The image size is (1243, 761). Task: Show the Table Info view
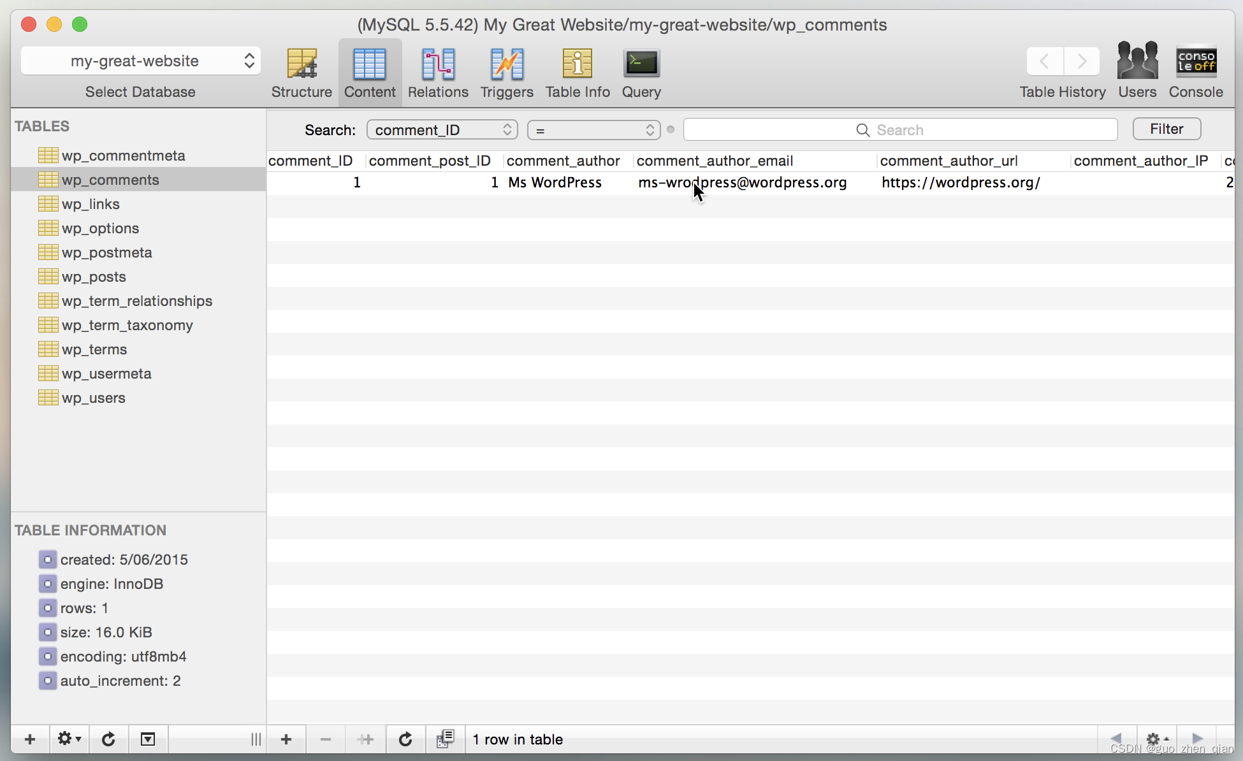(578, 73)
